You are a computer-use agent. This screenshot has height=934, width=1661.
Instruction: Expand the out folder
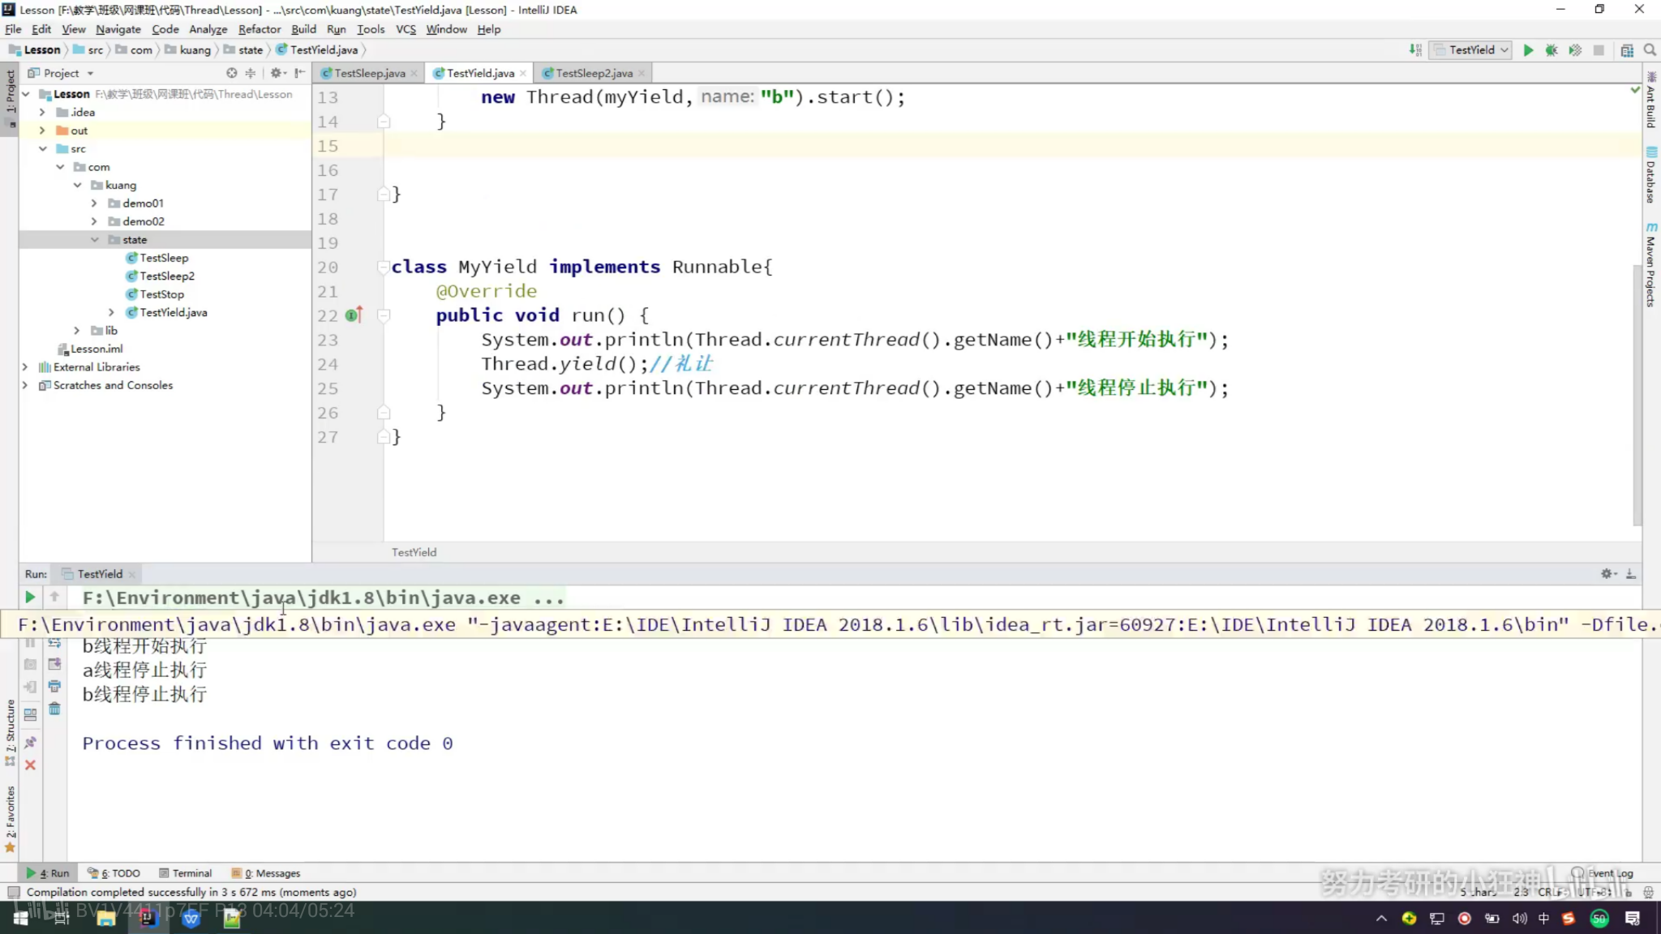pos(42,131)
